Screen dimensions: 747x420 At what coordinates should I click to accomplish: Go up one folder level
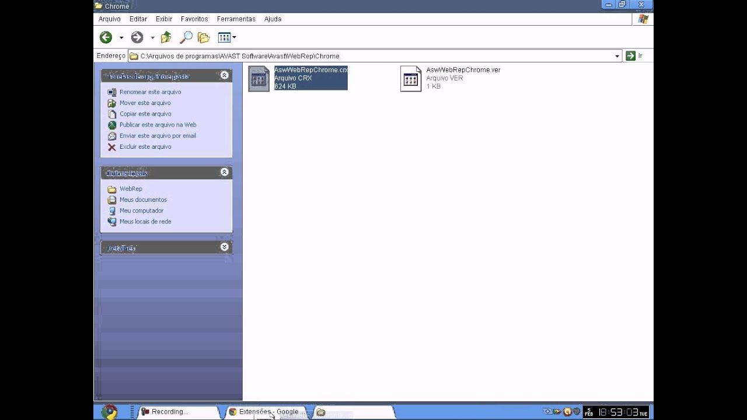pyautogui.click(x=166, y=38)
